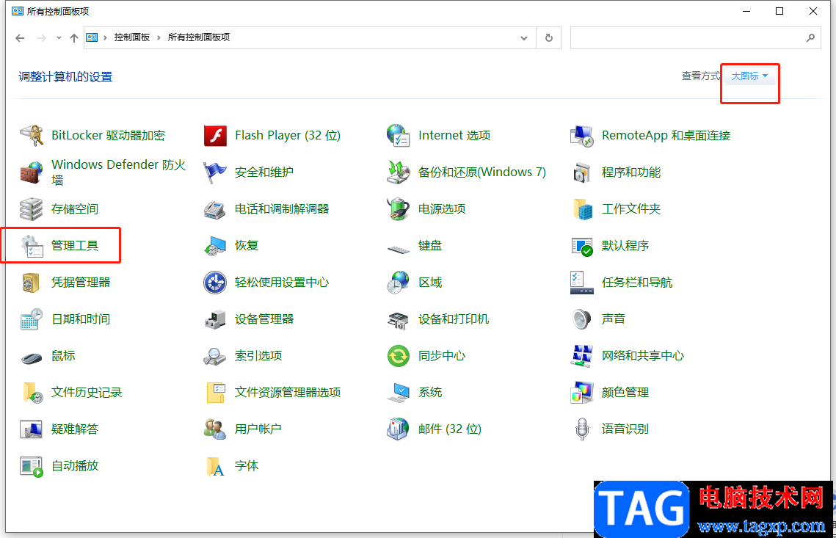
Task: Click the 网络和共享中心 icon
Action: pos(582,356)
